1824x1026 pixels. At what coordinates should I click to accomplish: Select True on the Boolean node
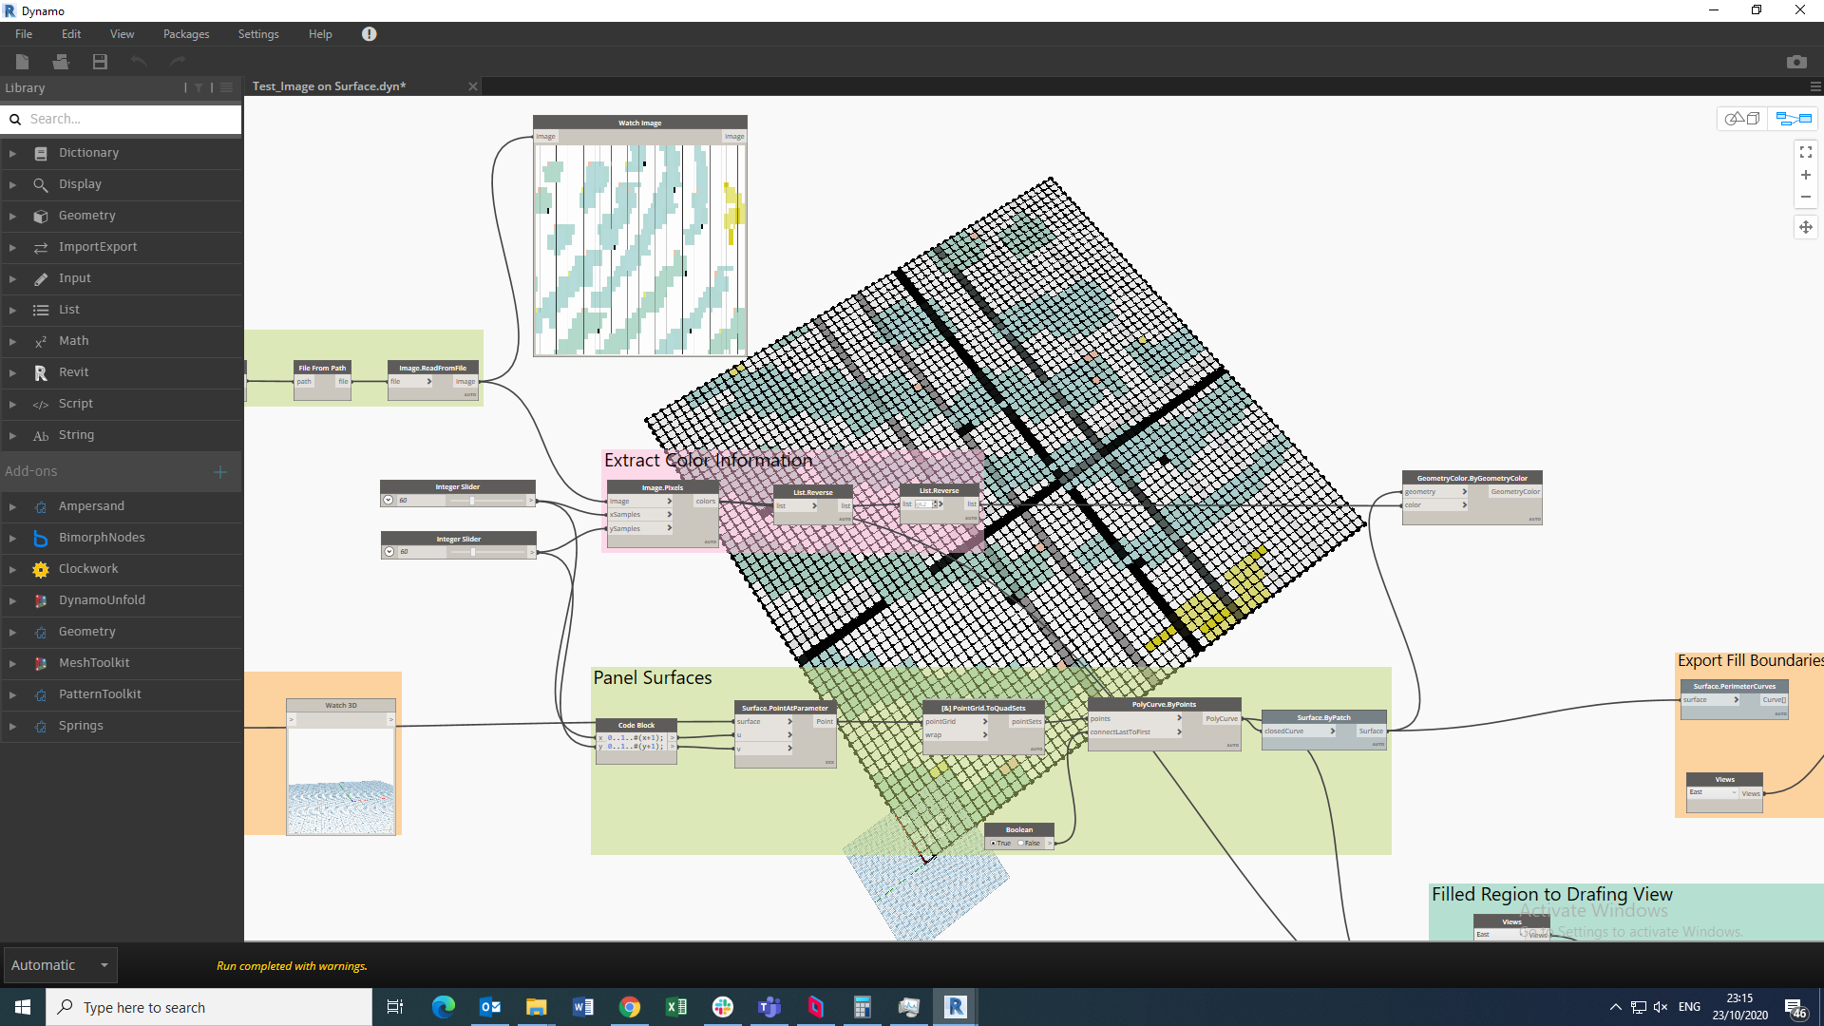[994, 844]
